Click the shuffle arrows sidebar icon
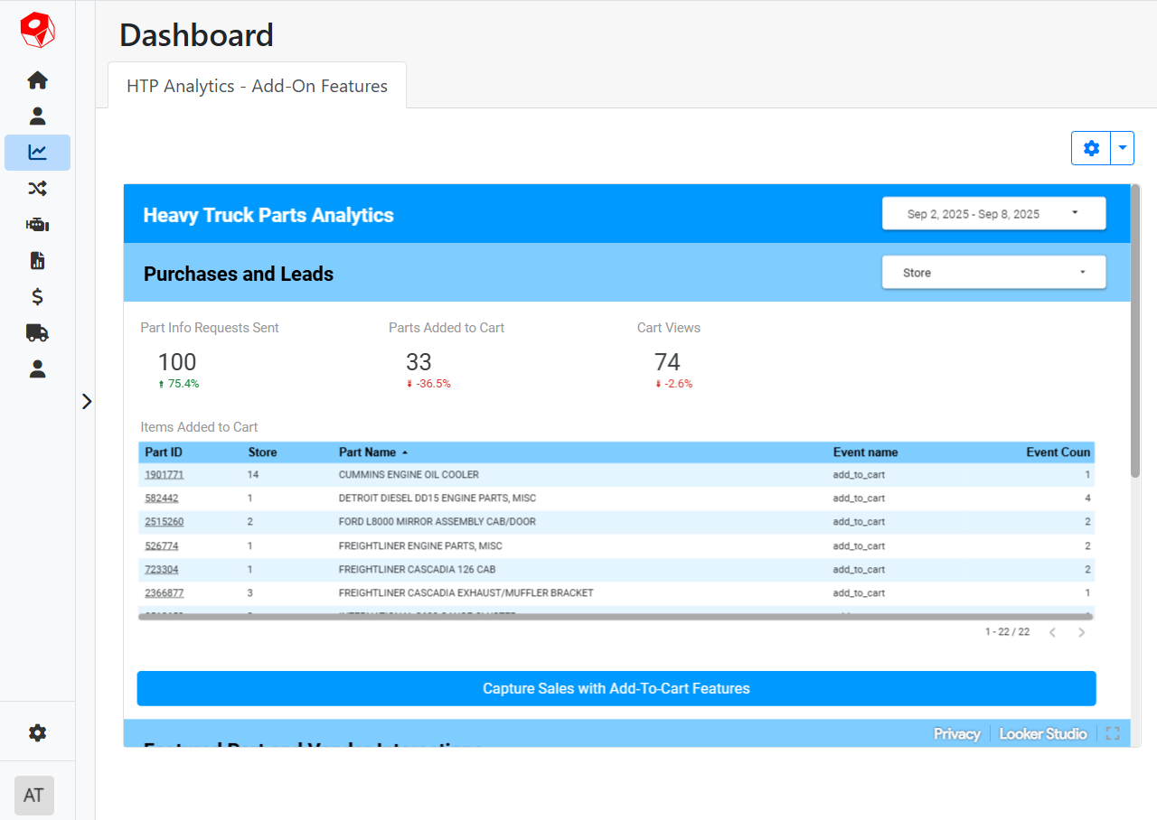Image resolution: width=1157 pixels, height=820 pixels. (37, 189)
